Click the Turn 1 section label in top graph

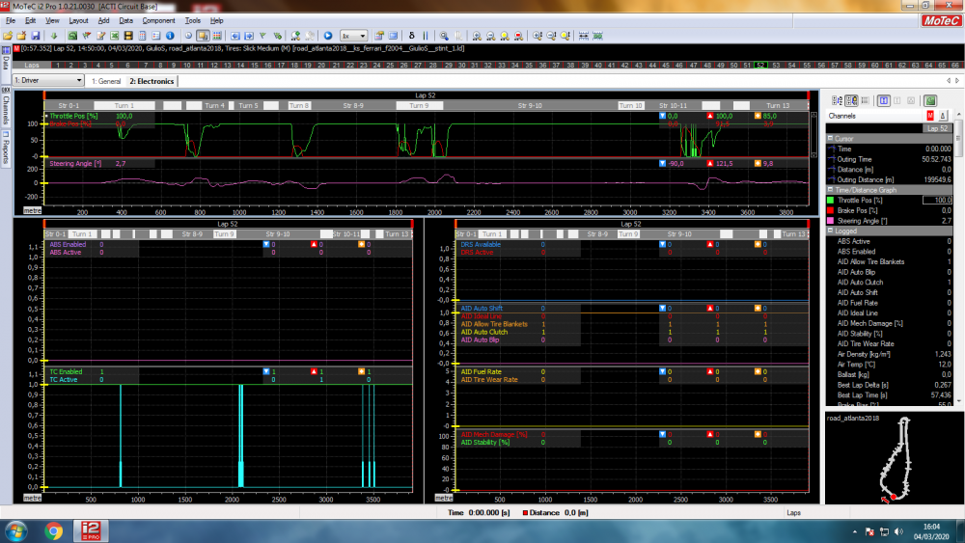pos(124,106)
